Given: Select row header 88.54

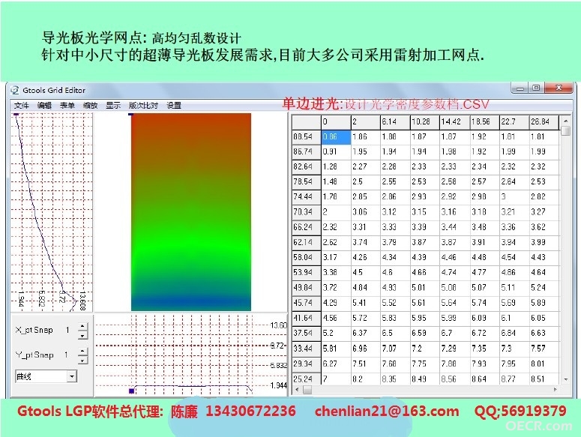Looking at the screenshot, I should pos(306,136).
